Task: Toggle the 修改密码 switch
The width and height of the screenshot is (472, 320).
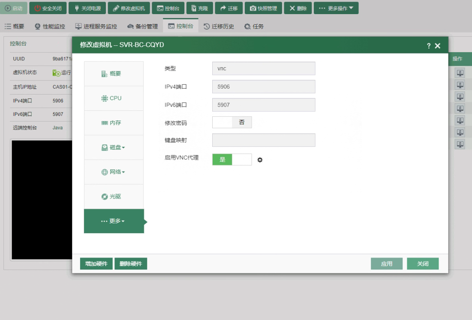Action: [232, 122]
